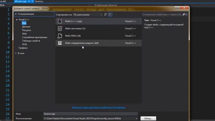The width and height of the screenshot is (215, 121).
Task: Click the search magnifier icon
Action: [x=184, y=14]
